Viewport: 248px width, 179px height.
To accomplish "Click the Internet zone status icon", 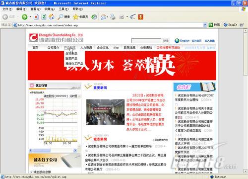I will tap(212, 177).
